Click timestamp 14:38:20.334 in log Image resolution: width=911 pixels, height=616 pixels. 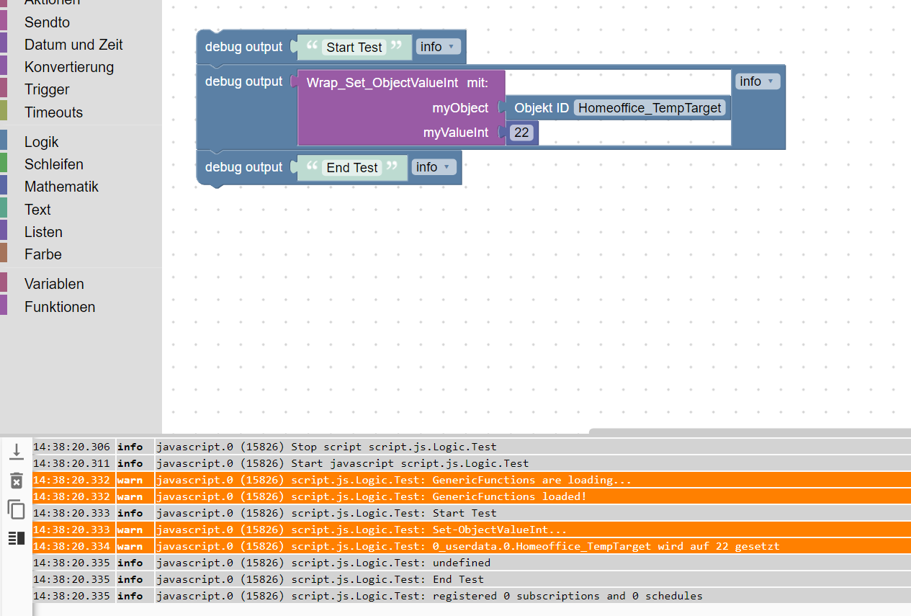click(x=72, y=546)
